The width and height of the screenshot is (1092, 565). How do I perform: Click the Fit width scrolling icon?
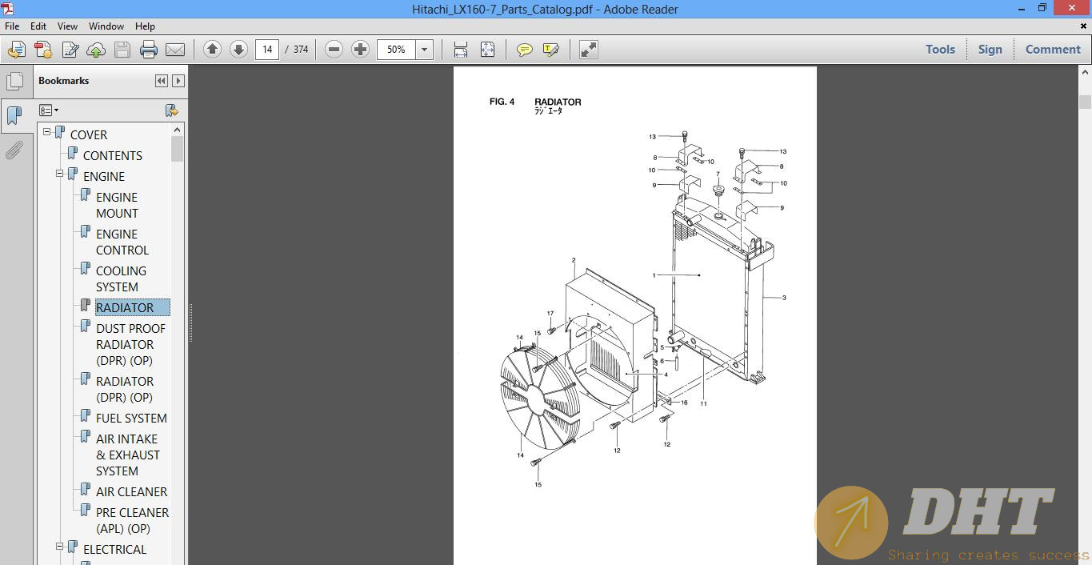point(461,50)
